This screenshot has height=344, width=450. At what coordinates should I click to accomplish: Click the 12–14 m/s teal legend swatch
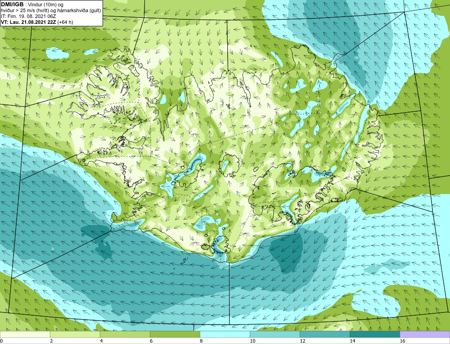click(324, 334)
